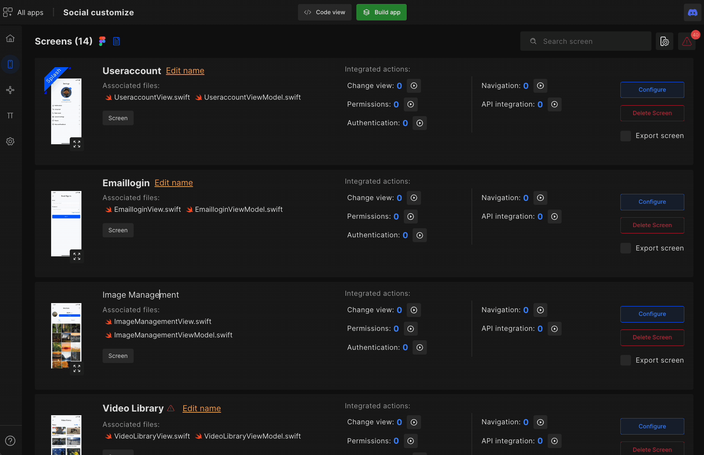The width and height of the screenshot is (704, 455).
Task: Open Emaillogin Permissions action arrow
Action: (410, 217)
